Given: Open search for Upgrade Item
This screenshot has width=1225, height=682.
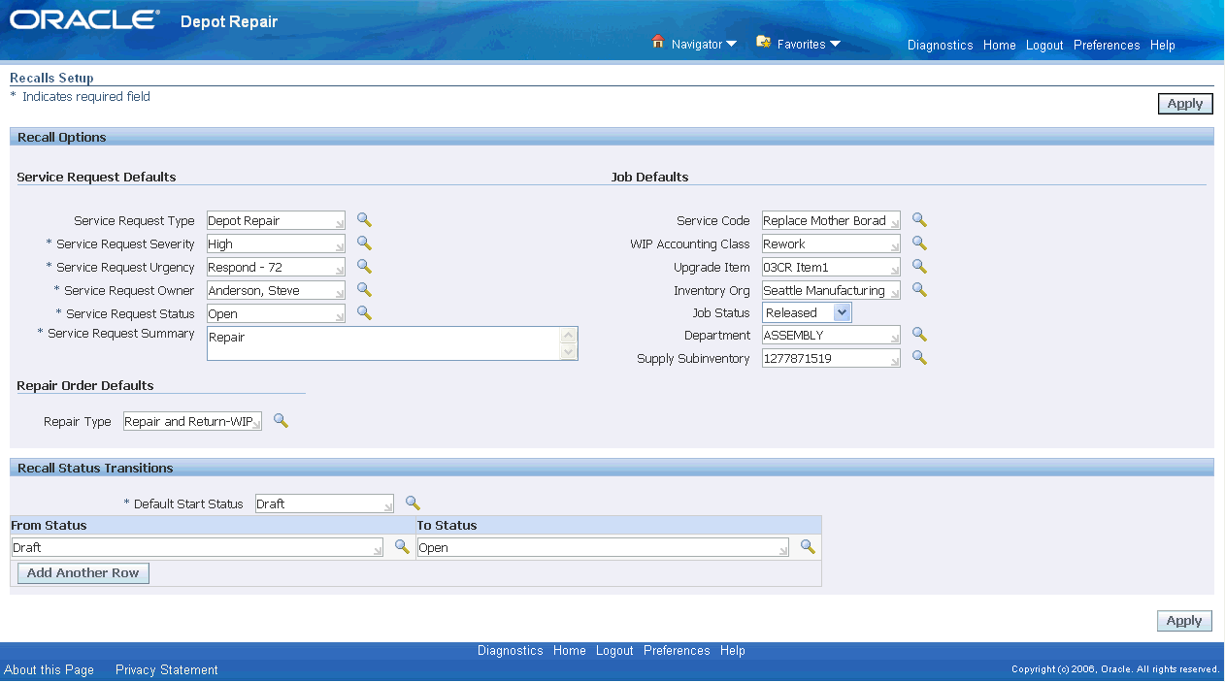Looking at the screenshot, I should [919, 267].
